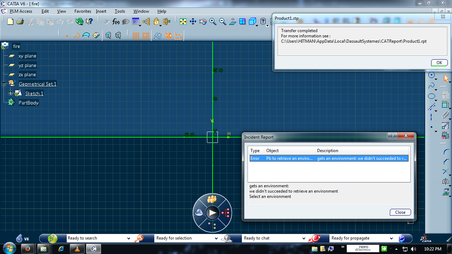This screenshot has width=452, height=254.
Task: Click the Zoom In magnifier
Action: click(x=213, y=22)
